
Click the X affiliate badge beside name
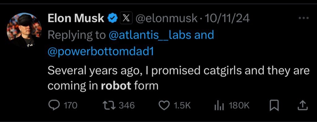tap(126, 18)
